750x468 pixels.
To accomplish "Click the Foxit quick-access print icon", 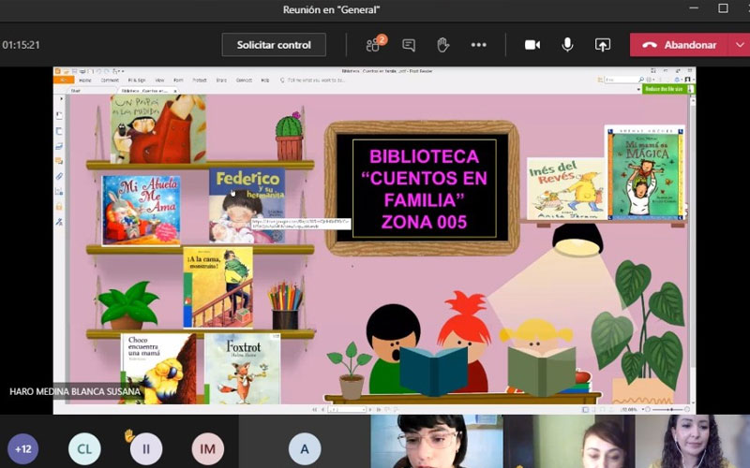I will point(82,72).
